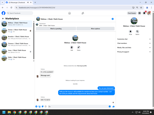154x115 pixels.
Task: Click the conversation list scrollbar
Action: click(34, 41)
